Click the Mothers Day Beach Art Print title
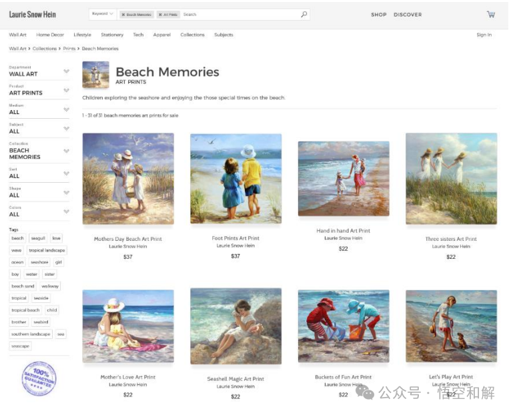The height and width of the screenshot is (413, 511). (128, 239)
